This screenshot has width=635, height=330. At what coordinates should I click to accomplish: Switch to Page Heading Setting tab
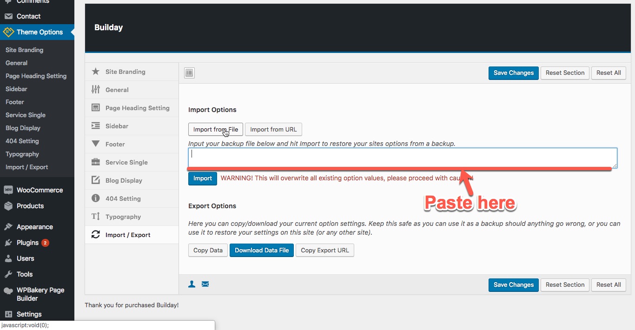(x=132, y=108)
